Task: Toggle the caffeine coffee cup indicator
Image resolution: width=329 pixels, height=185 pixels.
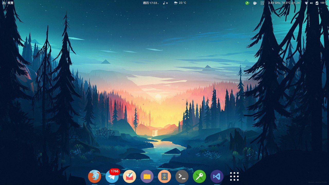Action: point(255,3)
